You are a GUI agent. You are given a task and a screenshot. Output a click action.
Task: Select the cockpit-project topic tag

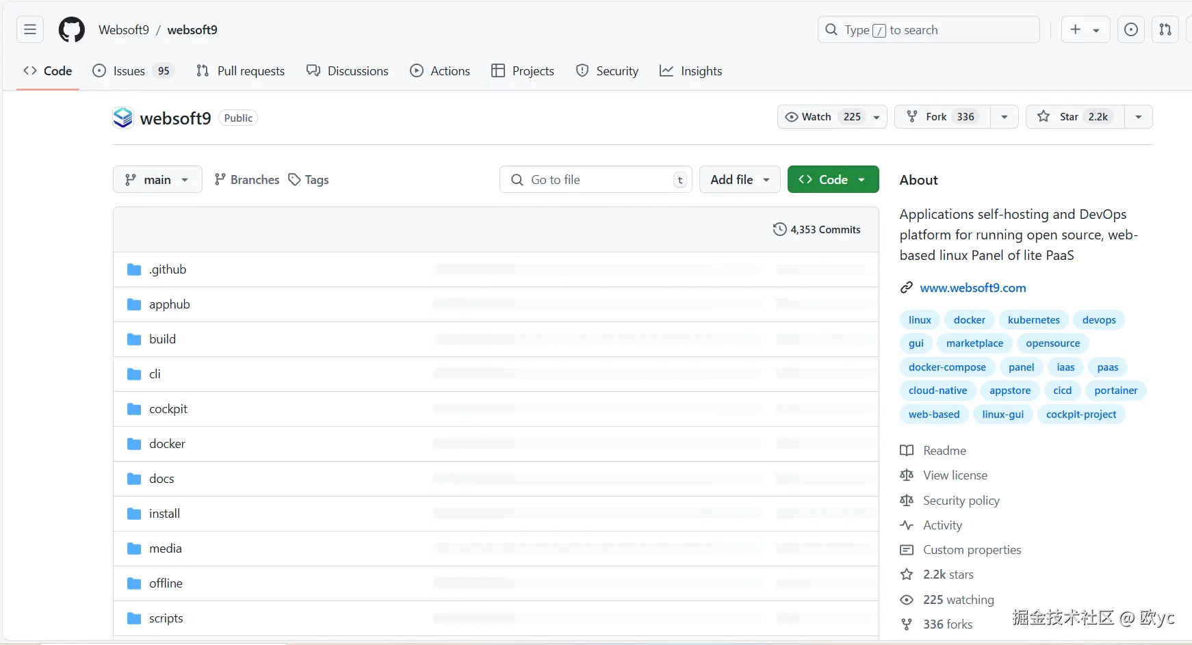(x=1080, y=414)
